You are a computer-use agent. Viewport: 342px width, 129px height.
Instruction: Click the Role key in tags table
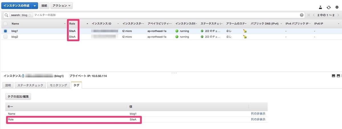point(11,120)
